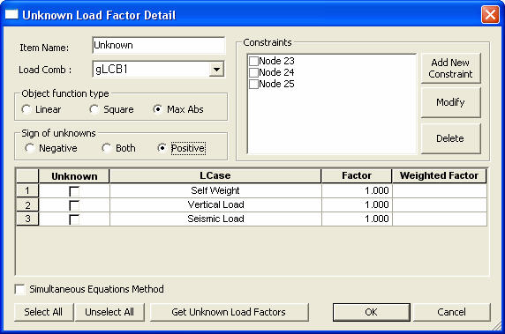Set sign of unknowns to Both
The width and height of the screenshot is (505, 334).
point(107,148)
